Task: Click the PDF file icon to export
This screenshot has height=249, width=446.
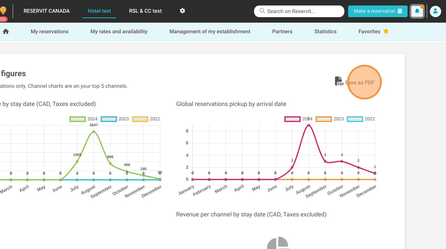Action: click(339, 81)
